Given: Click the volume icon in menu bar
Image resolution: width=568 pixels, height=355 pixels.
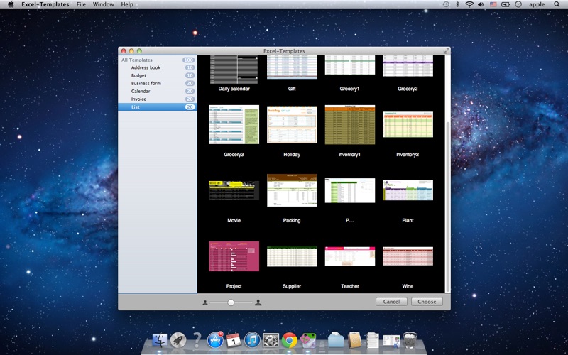Looking at the screenshot, I should pos(481,4).
